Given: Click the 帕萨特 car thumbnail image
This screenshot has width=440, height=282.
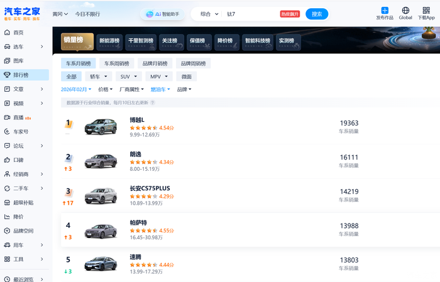Looking at the screenshot, I should (101, 231).
